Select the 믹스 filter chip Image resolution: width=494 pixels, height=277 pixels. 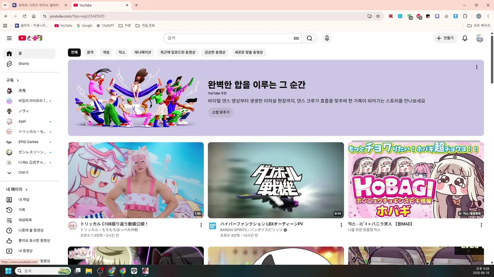pyautogui.click(x=122, y=52)
